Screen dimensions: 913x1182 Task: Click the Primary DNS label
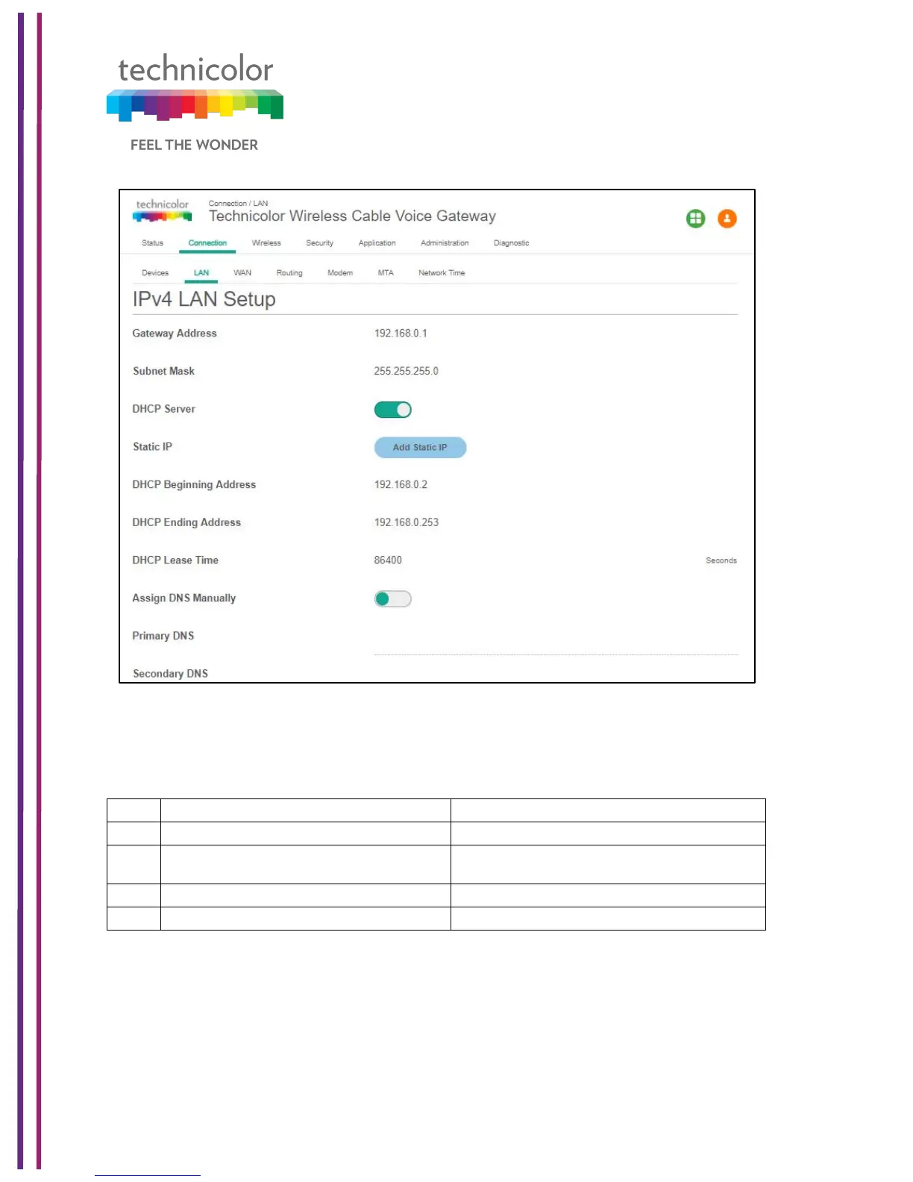[163, 636]
